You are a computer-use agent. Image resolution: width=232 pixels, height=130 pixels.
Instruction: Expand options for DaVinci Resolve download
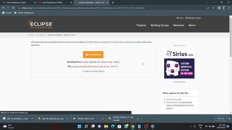click(138, 119)
